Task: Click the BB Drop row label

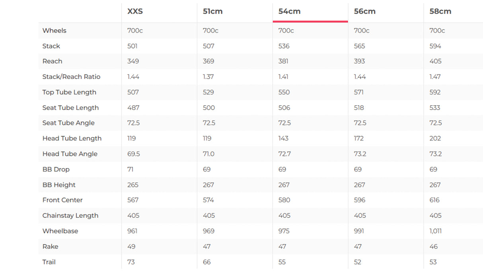Action: tap(56, 170)
